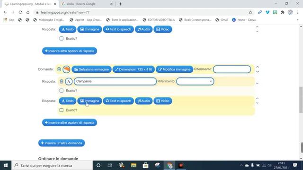Screen dimensions: 303x170
Task: Open EDITOR VIDEO TELLA bookmark
Action: click(159, 20)
